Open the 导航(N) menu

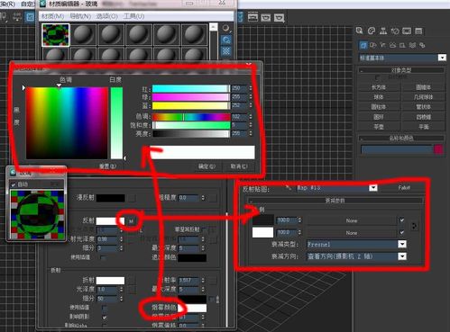(80, 16)
